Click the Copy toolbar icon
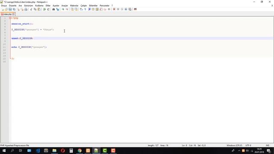Viewport: 274px width, 154px height. (35, 9)
